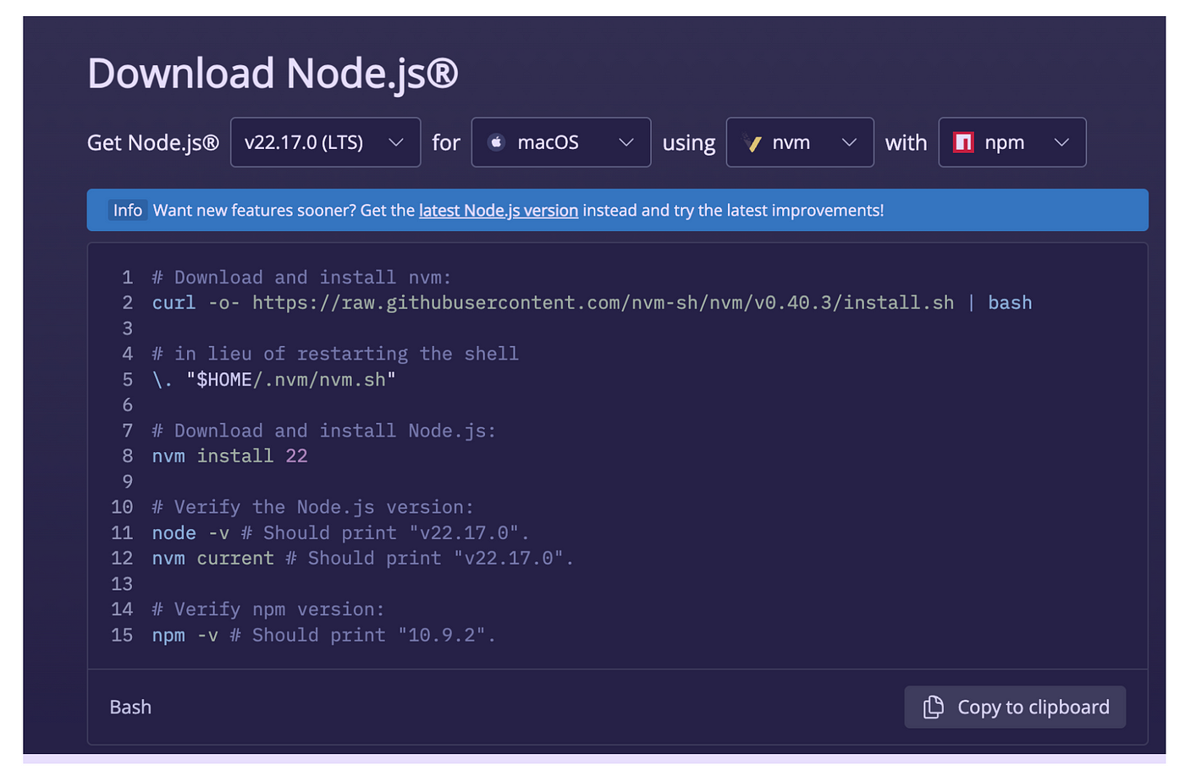Click the "nvm current" command line

[362, 559]
